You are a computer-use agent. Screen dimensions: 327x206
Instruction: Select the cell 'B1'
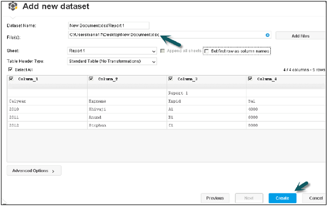pos(207,117)
